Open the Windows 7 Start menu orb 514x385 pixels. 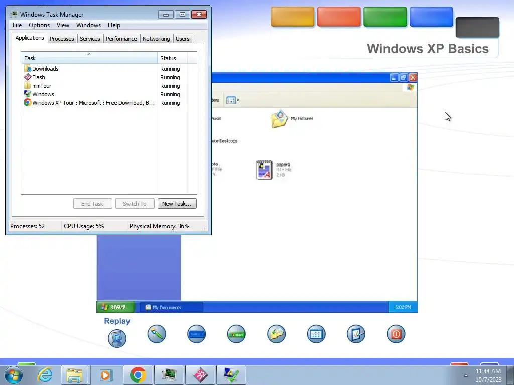(x=14, y=375)
